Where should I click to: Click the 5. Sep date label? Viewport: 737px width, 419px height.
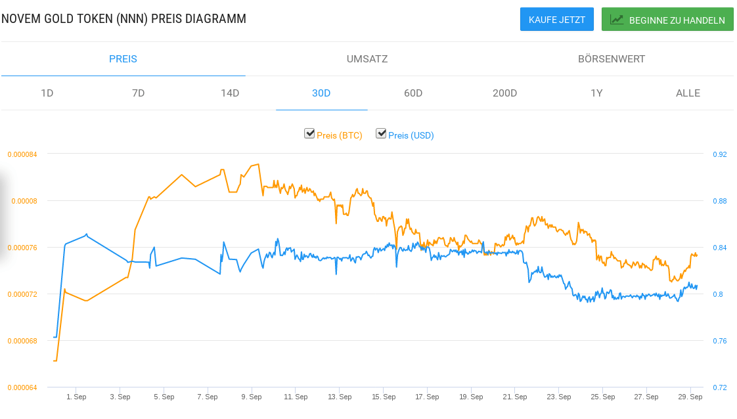(x=164, y=397)
